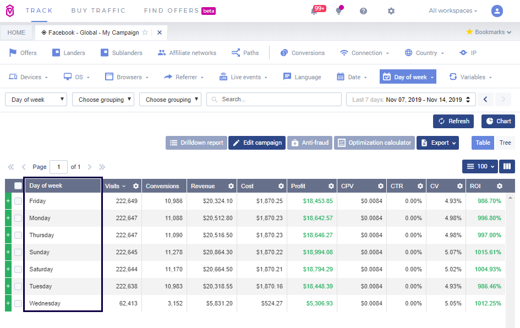Select all rows with header checkbox

click(18, 186)
